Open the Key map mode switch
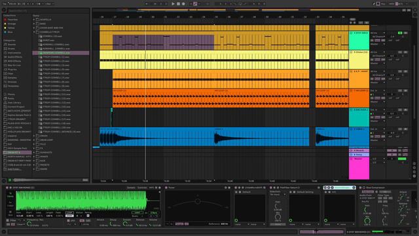Viewport: 419px width, 236px height. (x=384, y=4)
